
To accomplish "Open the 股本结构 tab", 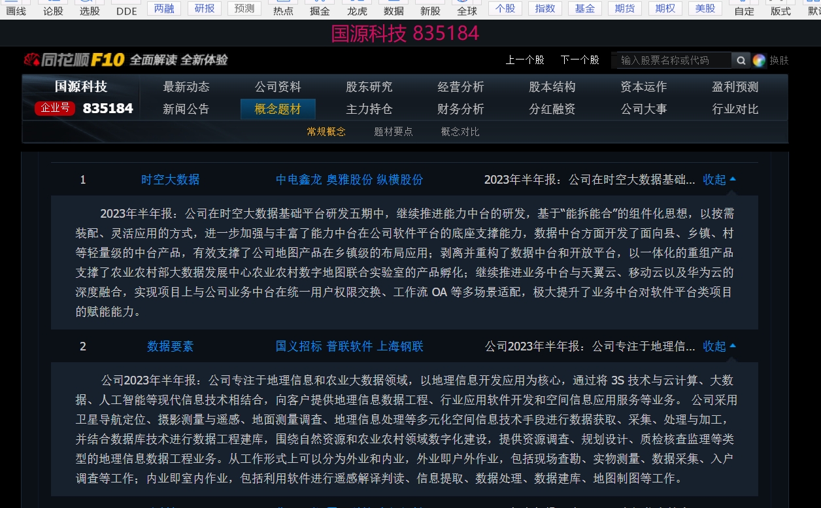I will click(552, 87).
